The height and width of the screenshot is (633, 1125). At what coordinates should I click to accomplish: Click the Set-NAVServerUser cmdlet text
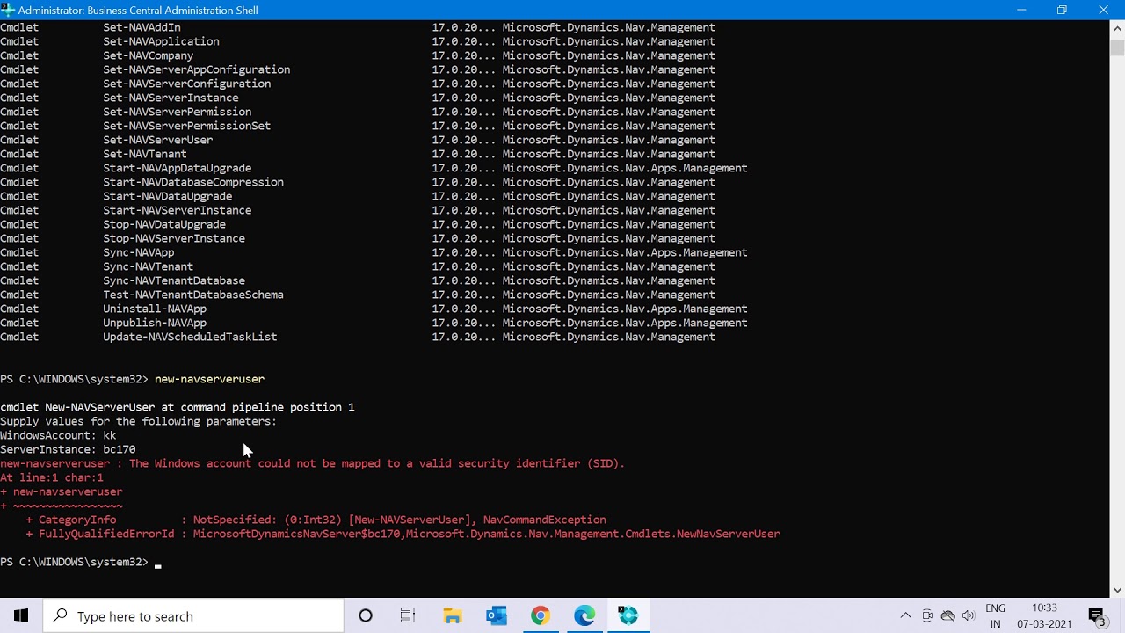click(x=157, y=140)
